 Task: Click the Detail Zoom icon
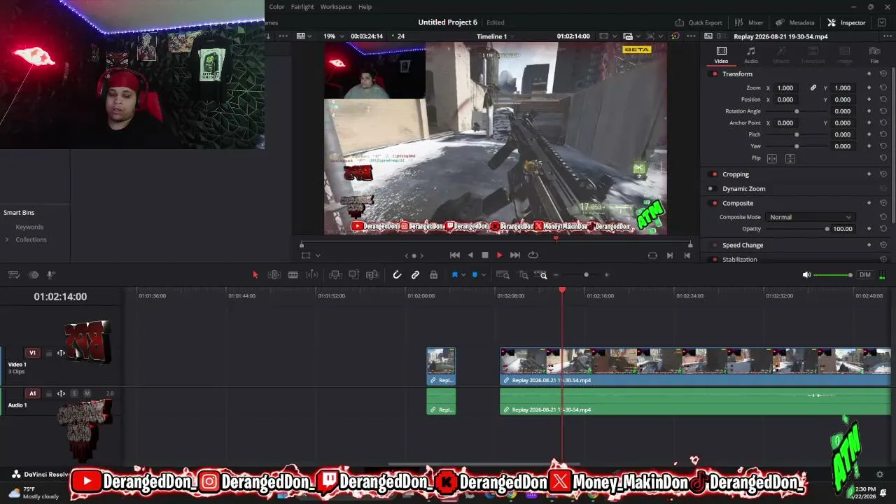click(523, 275)
